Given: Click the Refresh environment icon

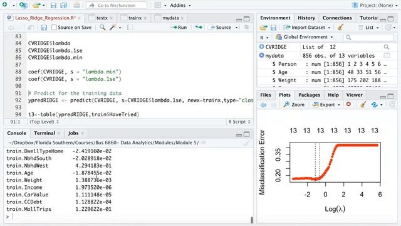Looking at the screenshot, I should 388,28.
